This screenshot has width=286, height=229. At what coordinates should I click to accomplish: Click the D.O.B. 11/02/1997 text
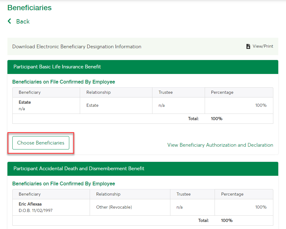tap(36, 210)
